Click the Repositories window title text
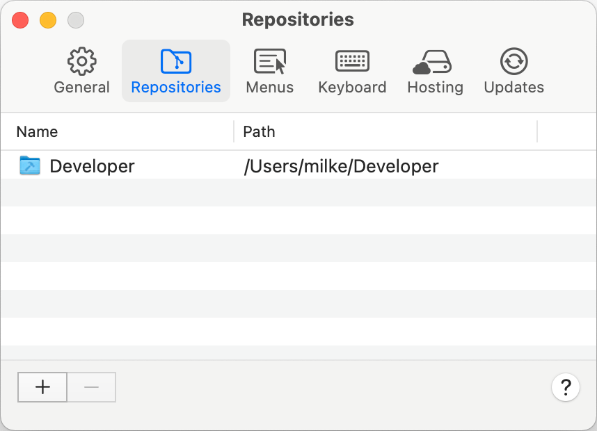 pyautogui.click(x=298, y=20)
